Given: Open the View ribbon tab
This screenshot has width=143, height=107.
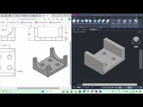Looking at the screenshot, I should click(x=89, y=18).
